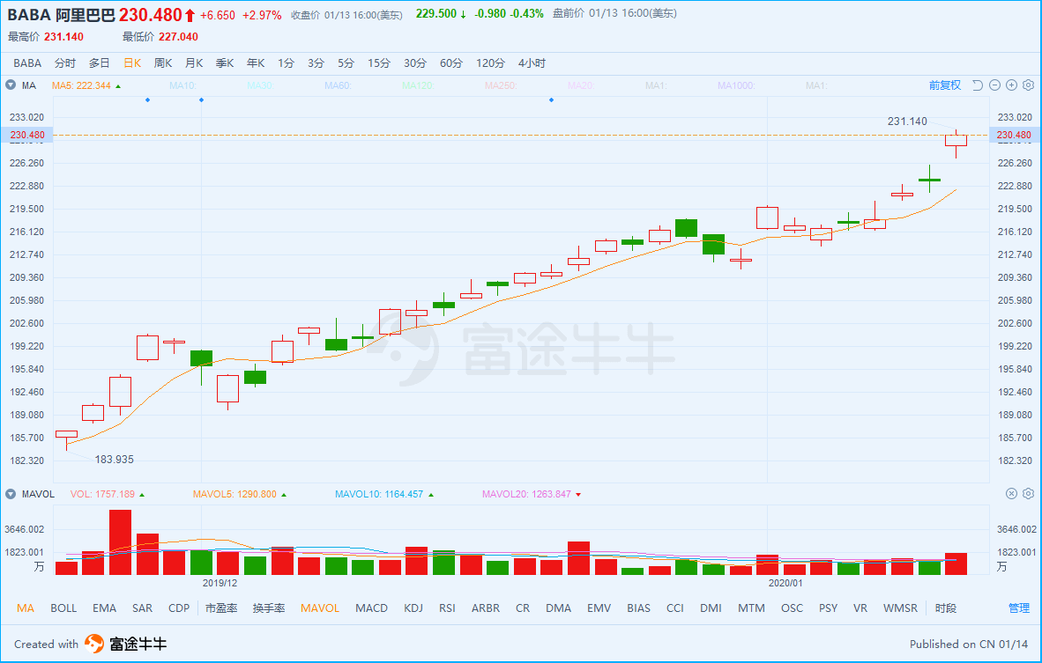Enable the MTM sub-indicator
1042x663 pixels.
pyautogui.click(x=751, y=608)
